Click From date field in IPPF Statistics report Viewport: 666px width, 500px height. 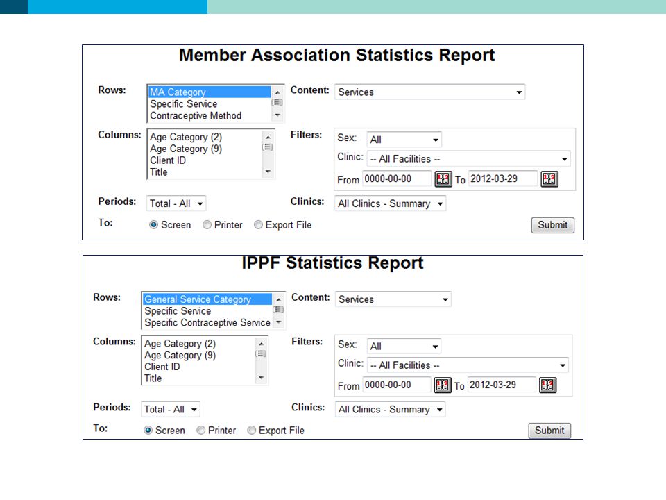397,385
